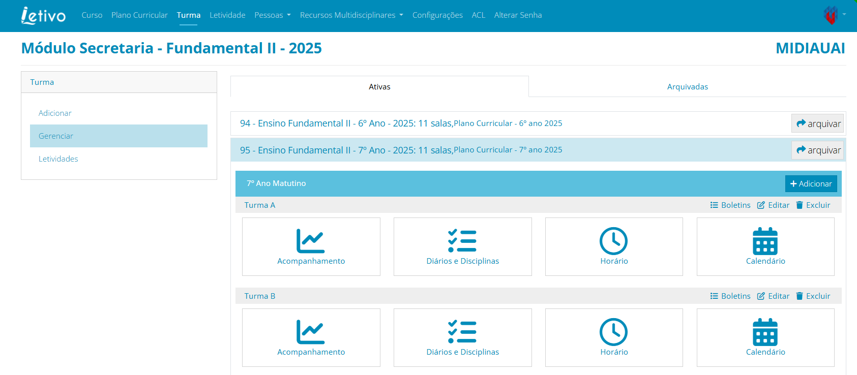Open Turma B Acompanhamento chart icon
The width and height of the screenshot is (857, 375).
pyautogui.click(x=311, y=332)
